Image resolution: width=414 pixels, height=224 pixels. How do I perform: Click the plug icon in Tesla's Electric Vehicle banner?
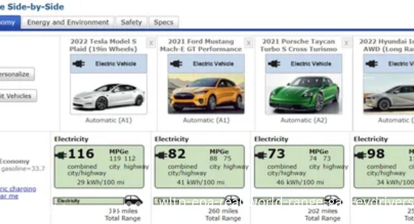pos(79,64)
